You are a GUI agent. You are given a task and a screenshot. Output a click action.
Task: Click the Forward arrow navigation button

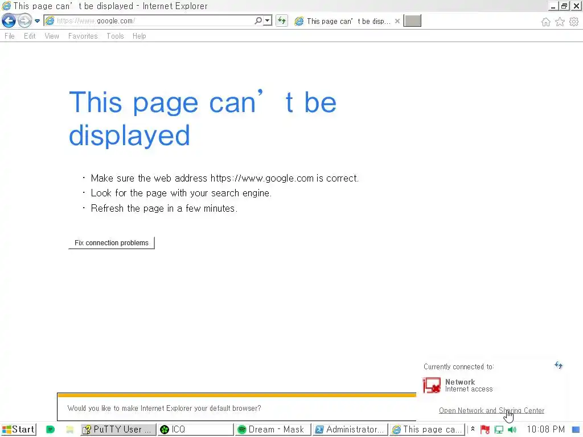click(24, 21)
